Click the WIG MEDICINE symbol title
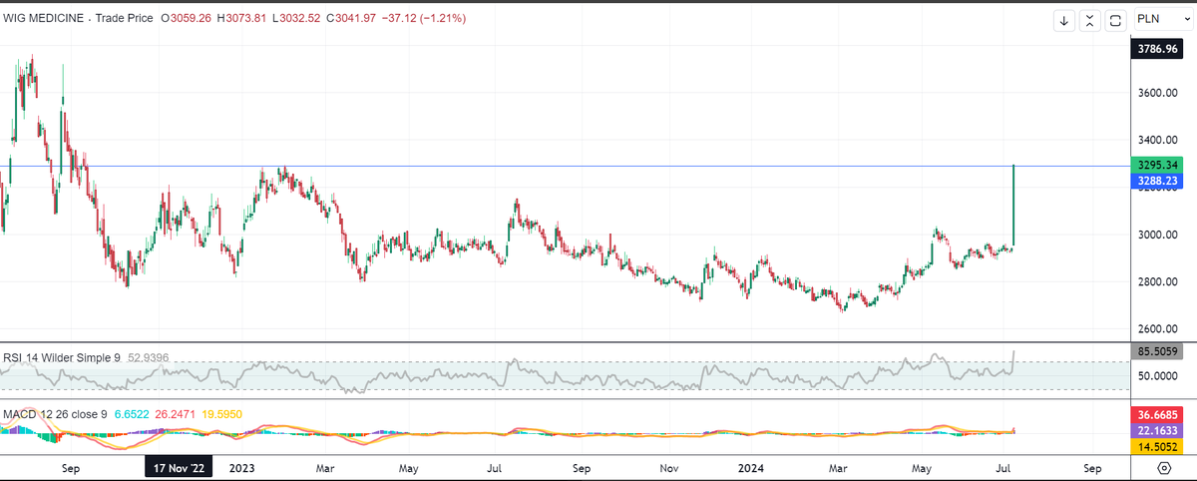The image size is (1197, 481). point(44,18)
